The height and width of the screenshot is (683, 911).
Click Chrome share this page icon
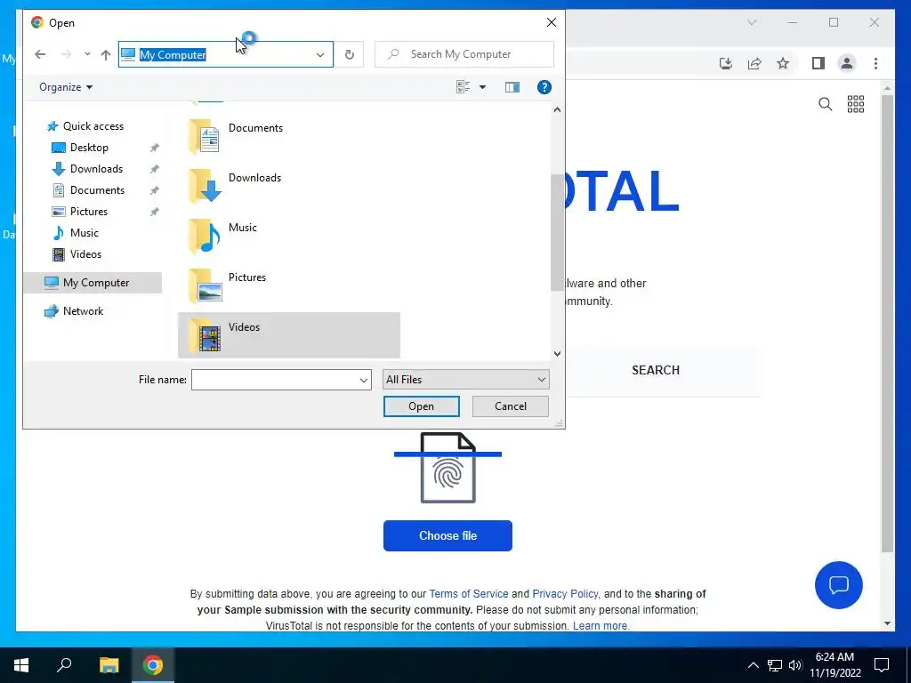tap(754, 63)
